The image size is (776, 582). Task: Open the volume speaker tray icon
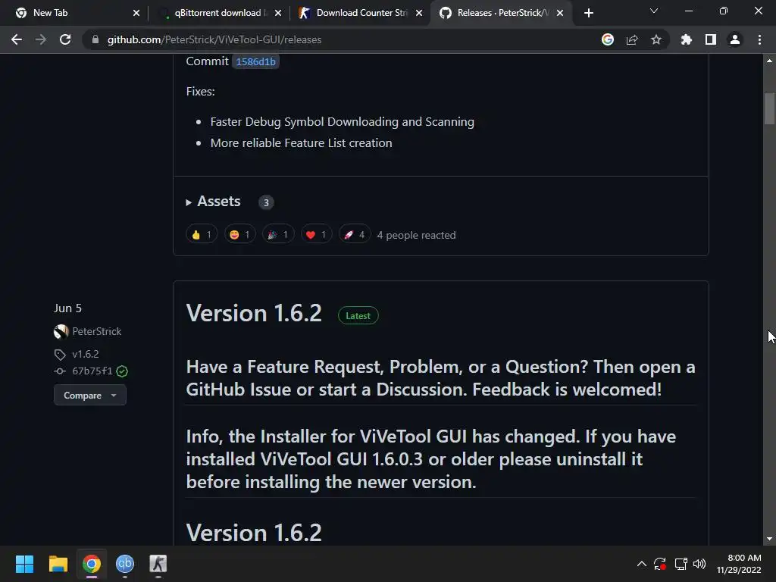699,564
